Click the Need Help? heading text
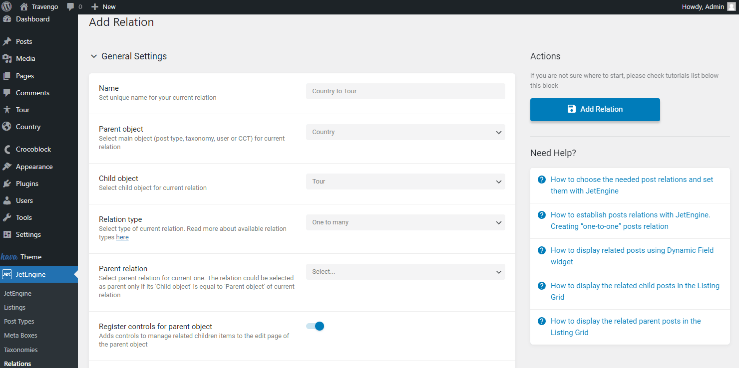Viewport: 739px width, 368px height. click(x=553, y=153)
